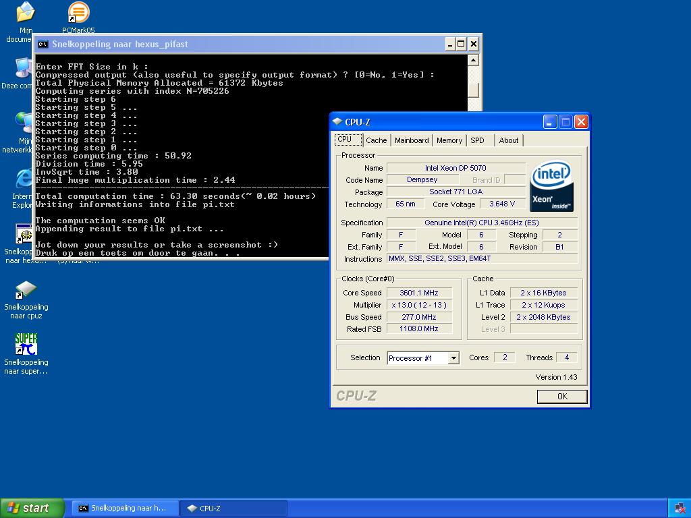Screen dimensions: 691x518
Task: Switch to the Cache tab in CPU-Z
Action: click(376, 140)
